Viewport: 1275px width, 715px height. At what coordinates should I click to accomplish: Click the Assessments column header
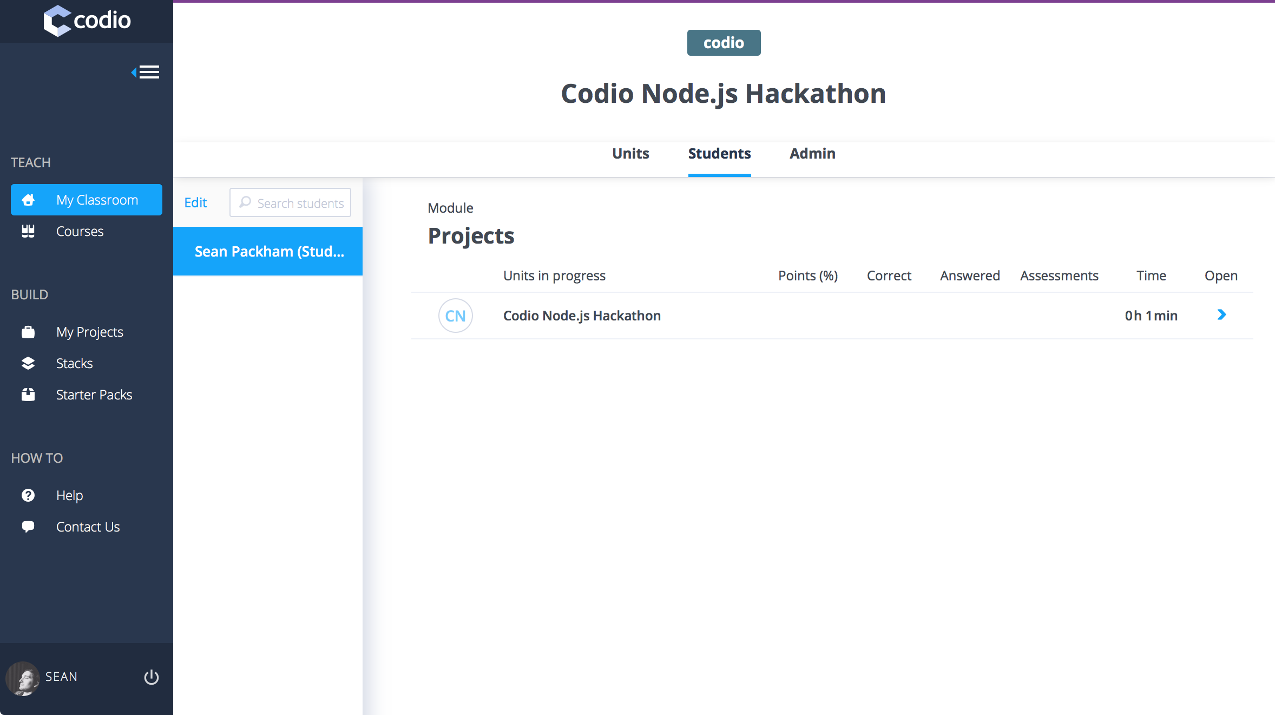tap(1059, 275)
